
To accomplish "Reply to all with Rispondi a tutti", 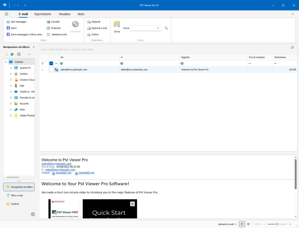I will click(97, 28).
